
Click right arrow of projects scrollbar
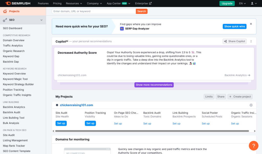click(255, 131)
